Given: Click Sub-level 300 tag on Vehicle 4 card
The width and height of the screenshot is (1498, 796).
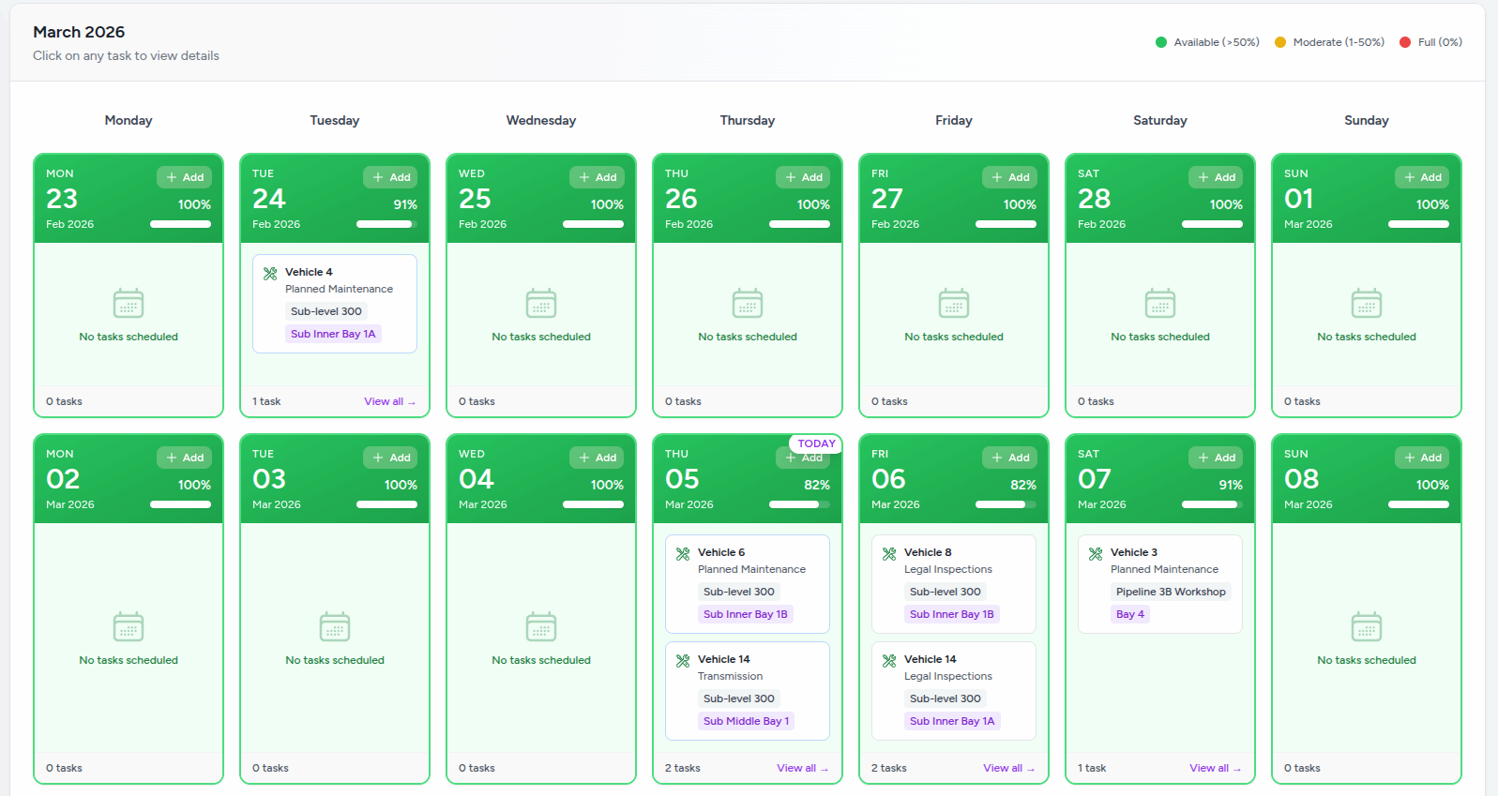Looking at the screenshot, I should coord(326,311).
